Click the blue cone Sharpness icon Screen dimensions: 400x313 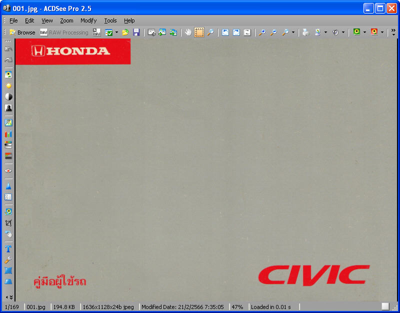[8, 186]
